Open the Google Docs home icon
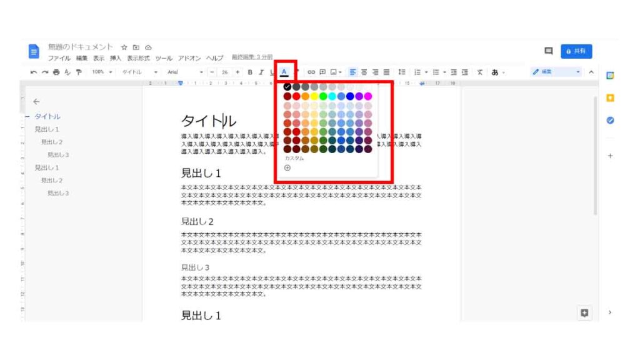Image resolution: width=640 pixels, height=360 pixels. (x=34, y=51)
